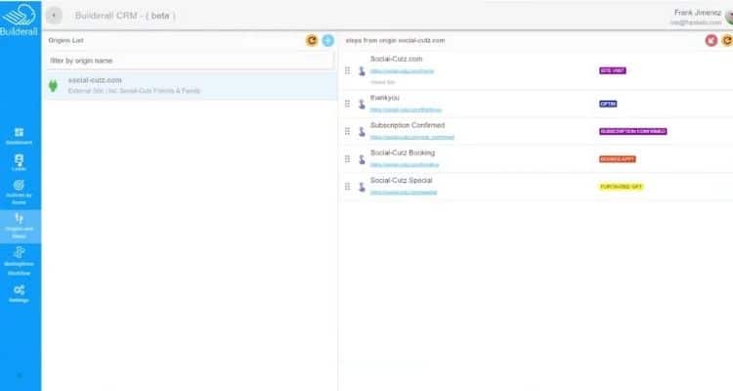Open the URL link under thankyou
The width and height of the screenshot is (733, 391).
(406, 109)
